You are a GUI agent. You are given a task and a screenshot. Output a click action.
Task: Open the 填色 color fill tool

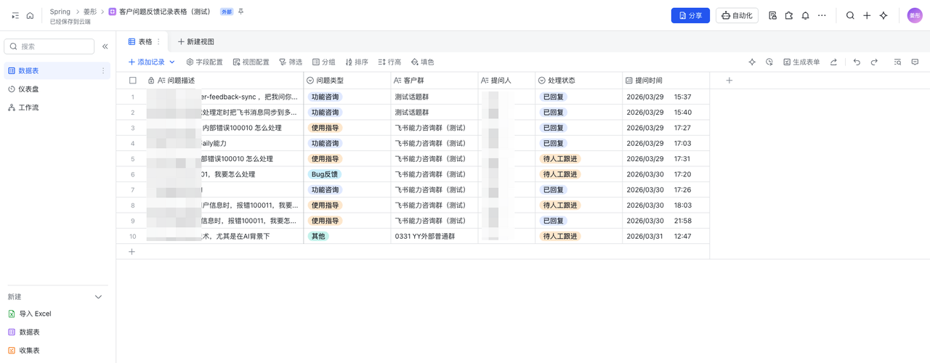(422, 62)
